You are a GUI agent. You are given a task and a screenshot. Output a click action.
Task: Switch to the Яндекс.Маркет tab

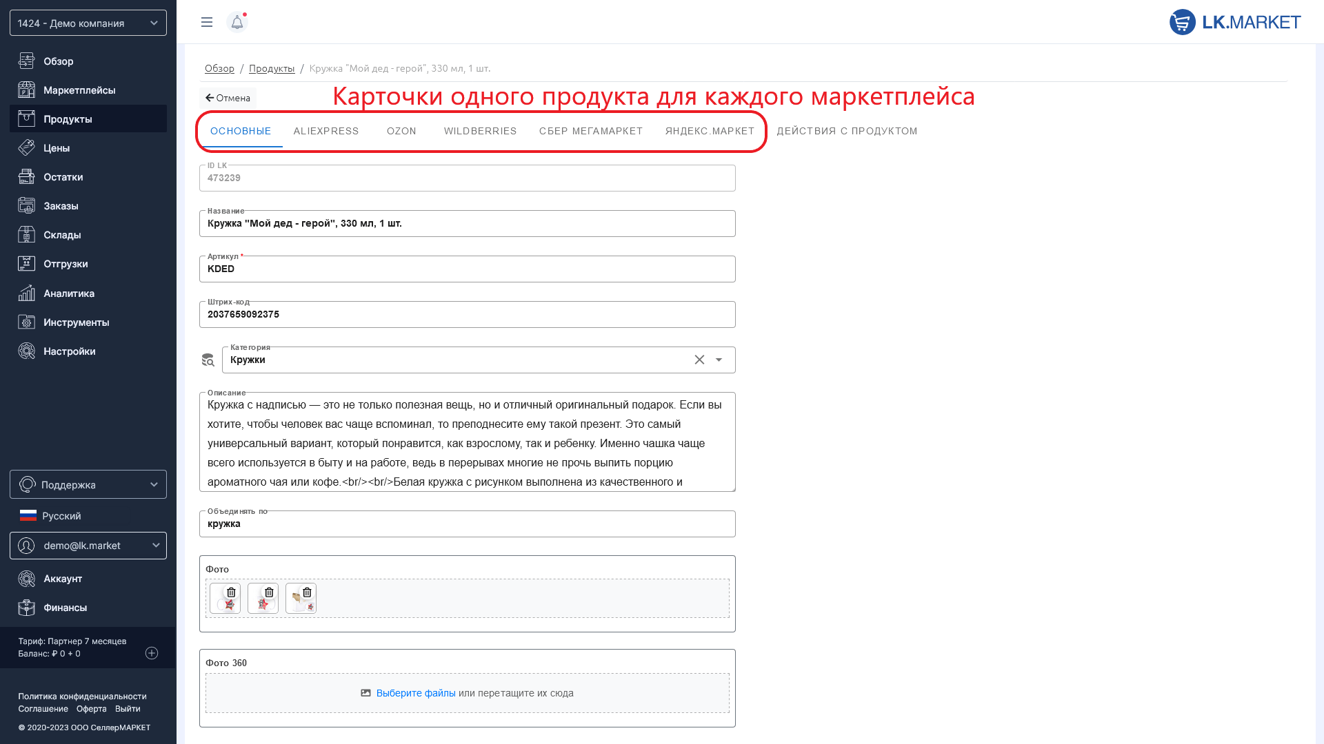[x=710, y=131]
